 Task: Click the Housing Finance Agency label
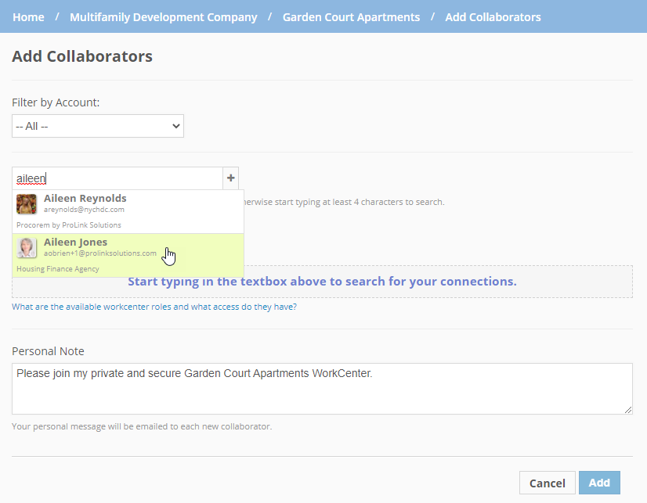coord(58,269)
